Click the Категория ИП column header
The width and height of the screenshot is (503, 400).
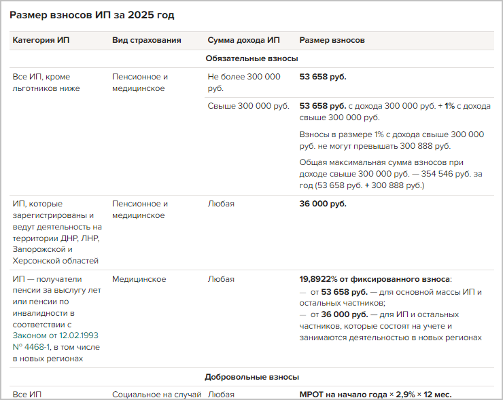pyautogui.click(x=41, y=41)
